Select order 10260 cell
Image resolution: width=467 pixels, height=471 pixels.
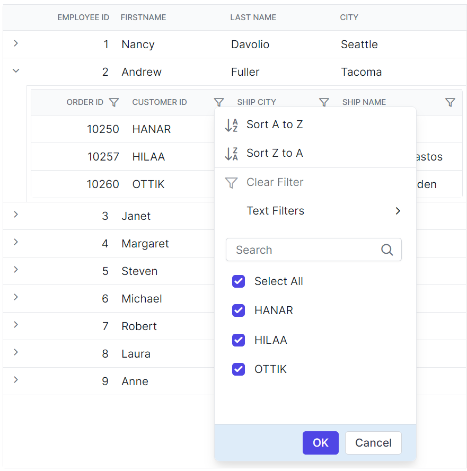(103, 184)
